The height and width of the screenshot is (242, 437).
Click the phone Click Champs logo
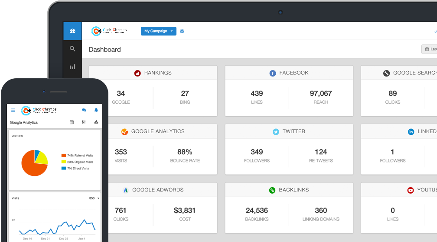(39, 110)
